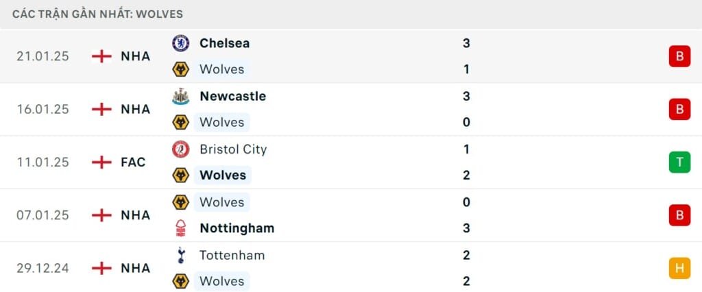Click the England flag beside 21.01.25
The height and width of the screenshot is (292, 702).
101,56
